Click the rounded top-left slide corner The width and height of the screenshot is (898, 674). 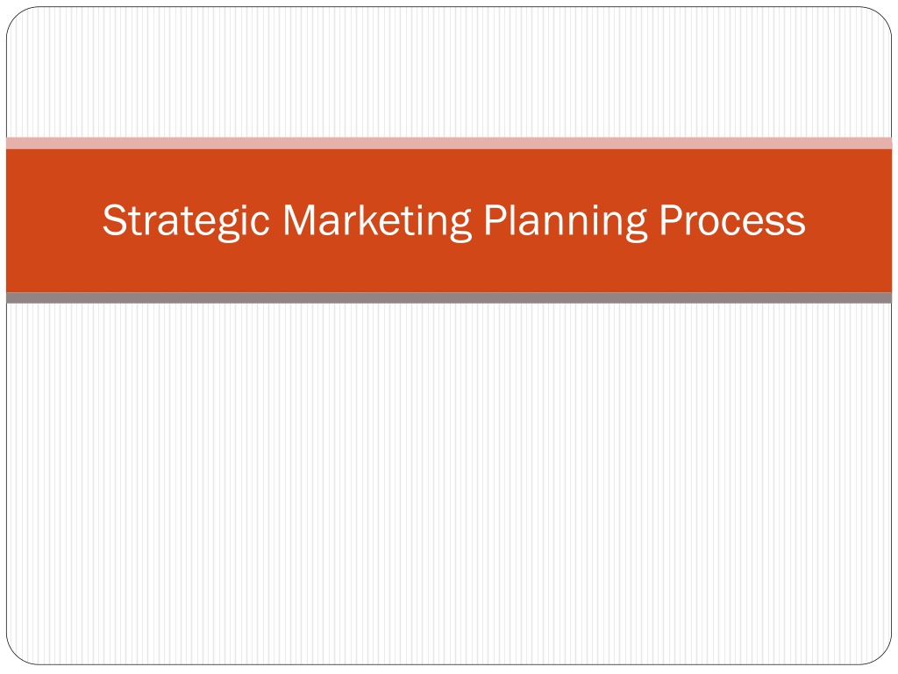pos(16,17)
